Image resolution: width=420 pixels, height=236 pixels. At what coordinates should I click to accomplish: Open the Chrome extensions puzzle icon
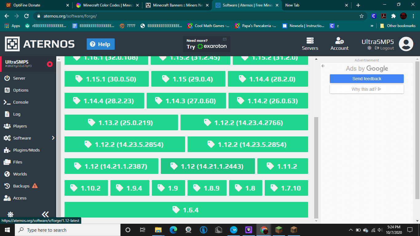[x=394, y=16]
